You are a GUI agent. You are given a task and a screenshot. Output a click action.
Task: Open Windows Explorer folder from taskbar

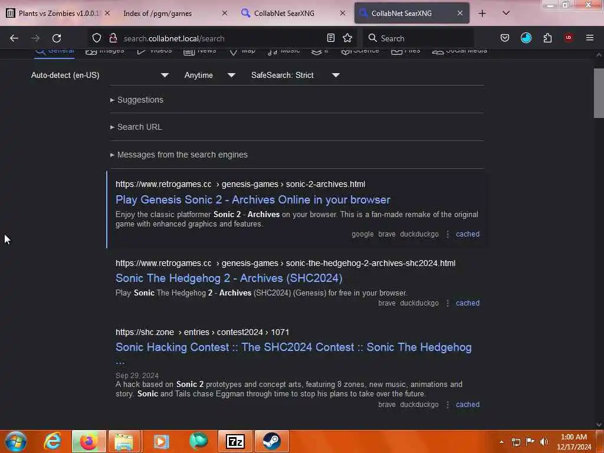tap(125, 441)
